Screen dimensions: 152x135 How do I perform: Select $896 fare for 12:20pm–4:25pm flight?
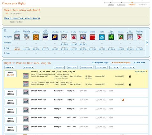[x=11, y=93]
